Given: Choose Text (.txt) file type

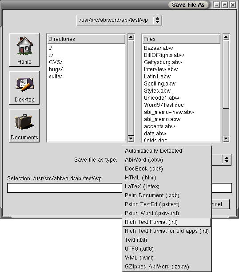Looking at the screenshot, I should tap(167, 240).
